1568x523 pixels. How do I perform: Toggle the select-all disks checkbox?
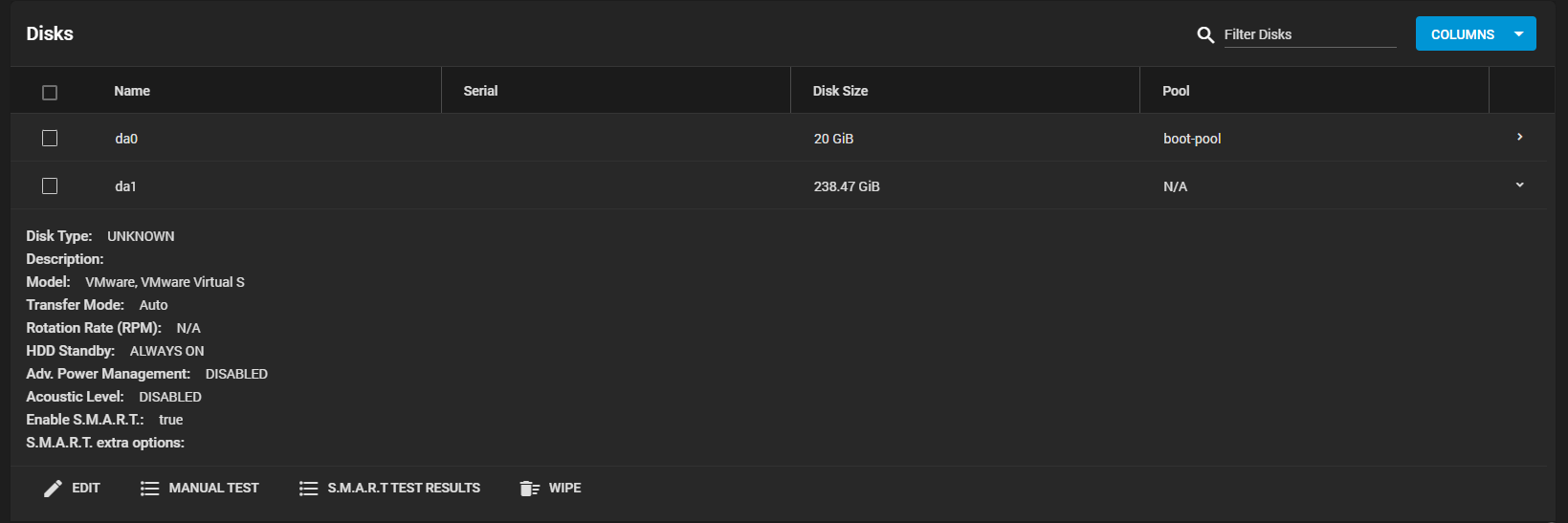click(50, 92)
